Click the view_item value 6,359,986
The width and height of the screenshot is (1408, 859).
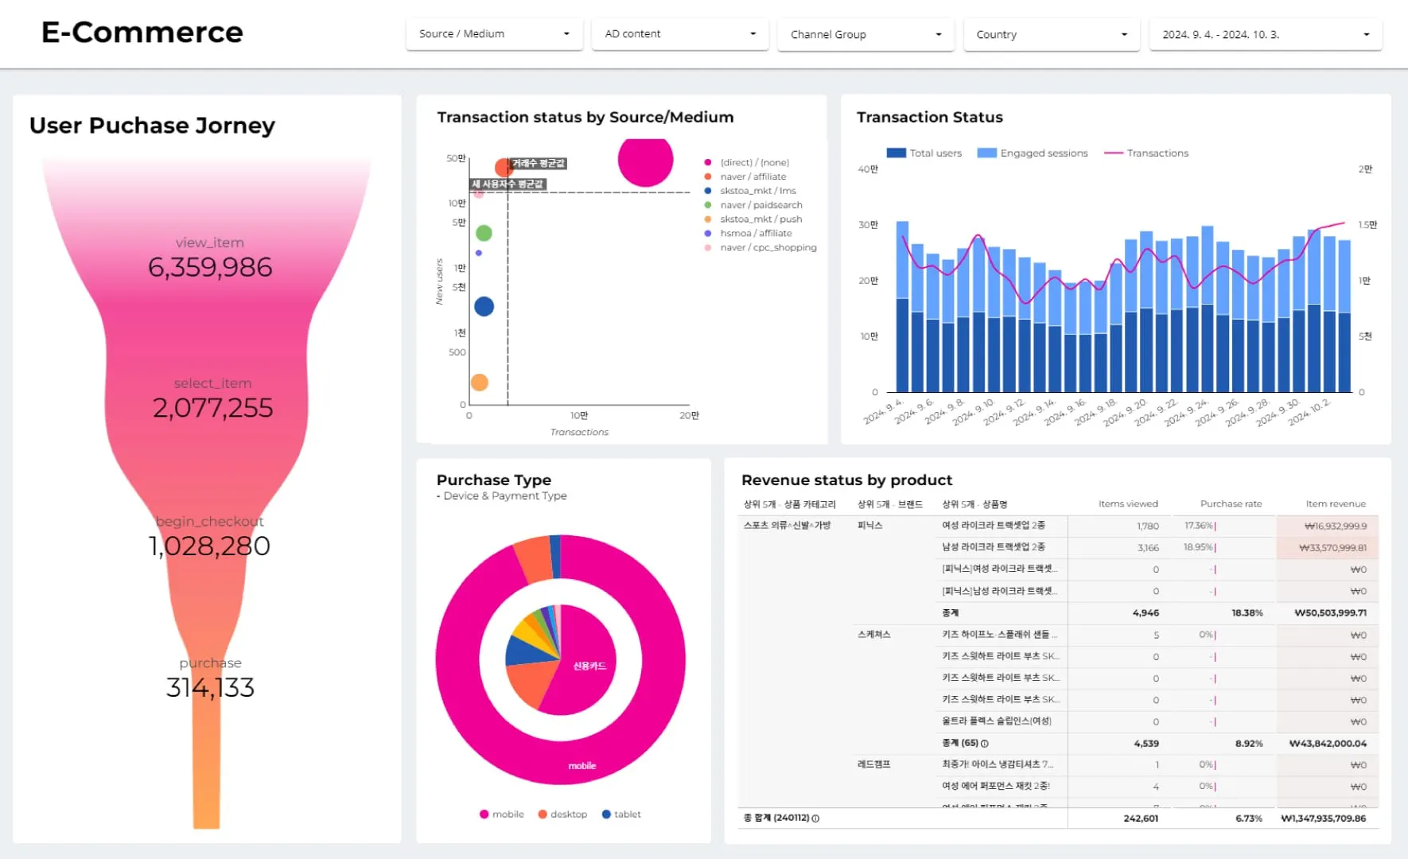click(210, 267)
